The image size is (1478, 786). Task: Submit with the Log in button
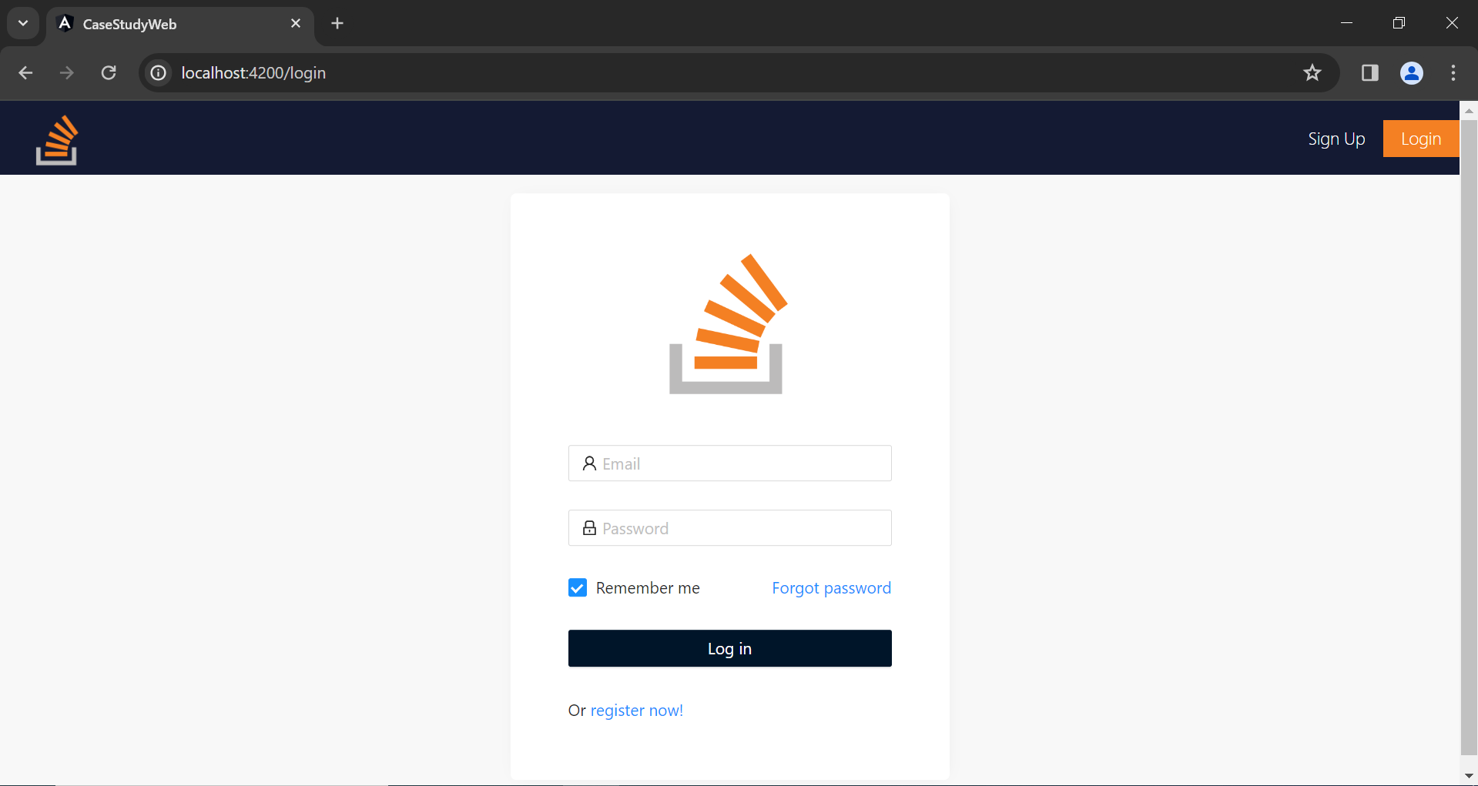(729, 648)
